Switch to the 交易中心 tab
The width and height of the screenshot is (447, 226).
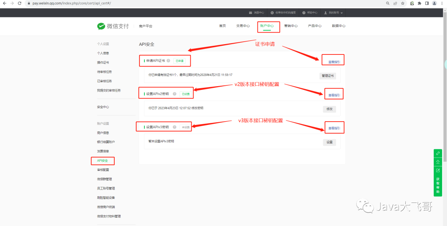243,26
